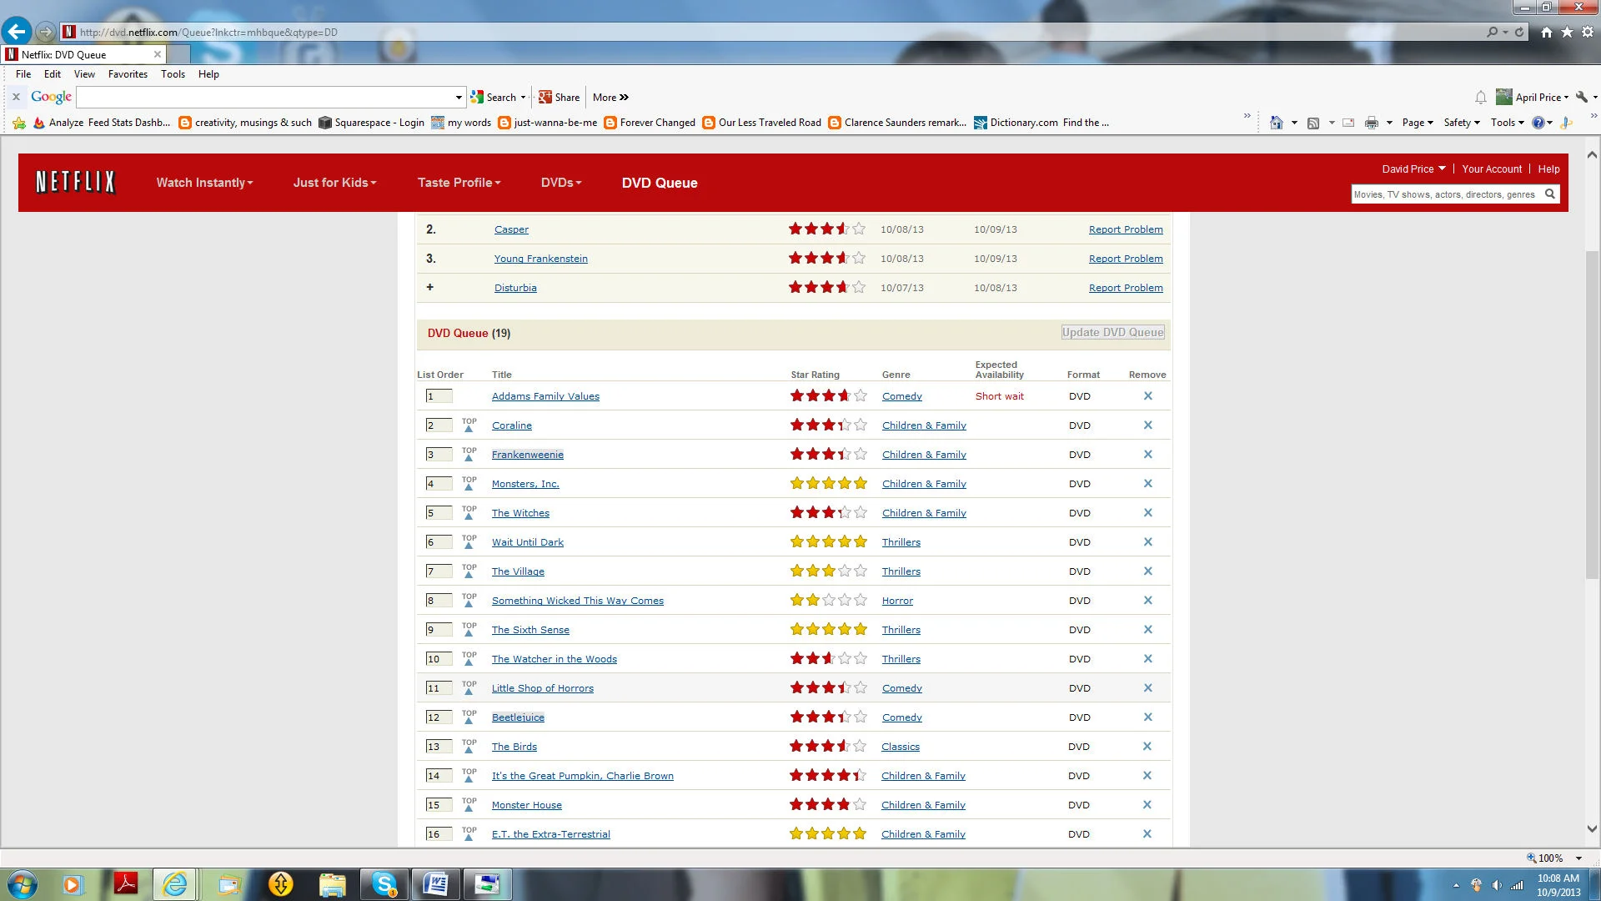Click the browser back arrow button
1601x901 pixels.
[16, 32]
